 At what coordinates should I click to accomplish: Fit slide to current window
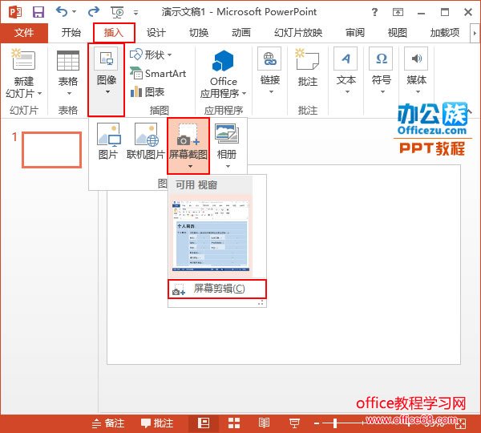click(461, 424)
